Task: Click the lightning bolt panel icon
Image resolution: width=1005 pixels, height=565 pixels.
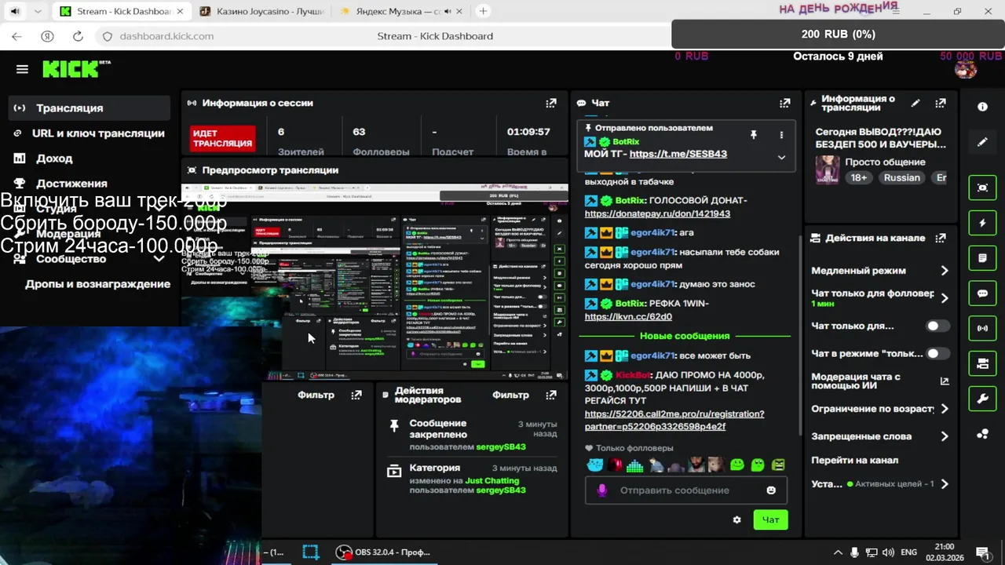Action: click(982, 223)
